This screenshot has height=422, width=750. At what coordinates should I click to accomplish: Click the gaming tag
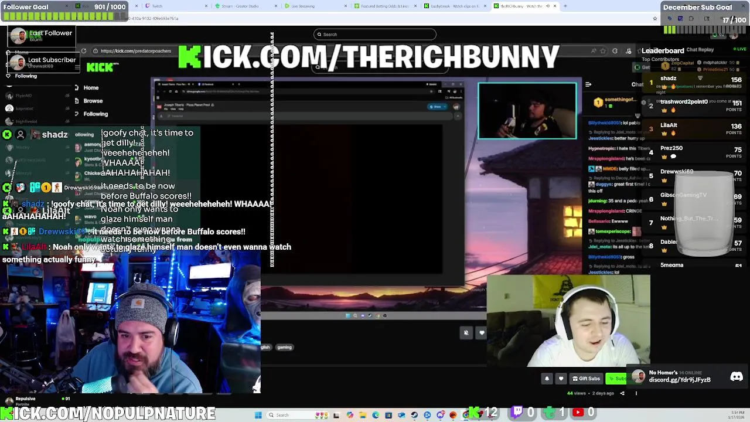(285, 348)
